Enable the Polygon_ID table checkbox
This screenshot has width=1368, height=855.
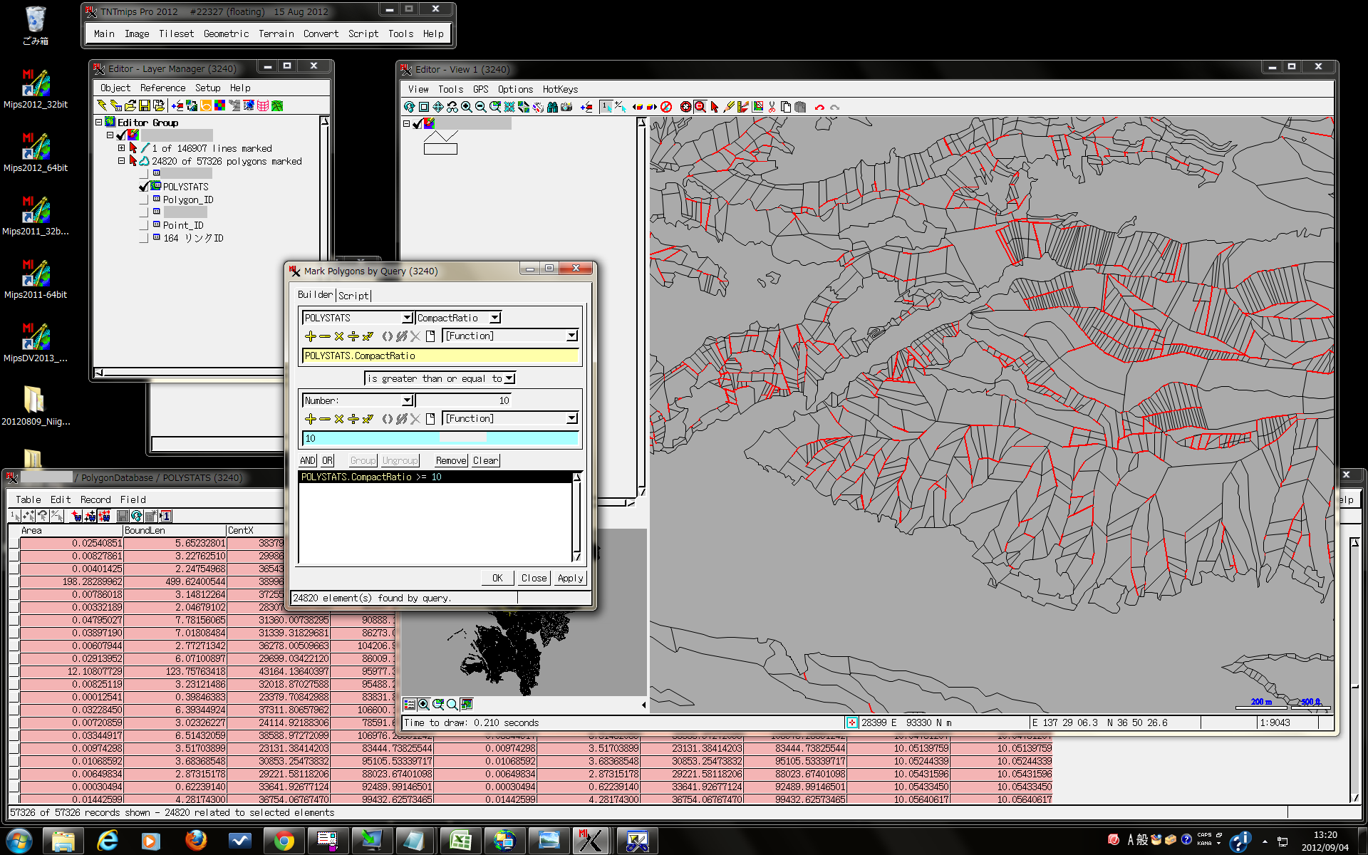[x=144, y=200]
